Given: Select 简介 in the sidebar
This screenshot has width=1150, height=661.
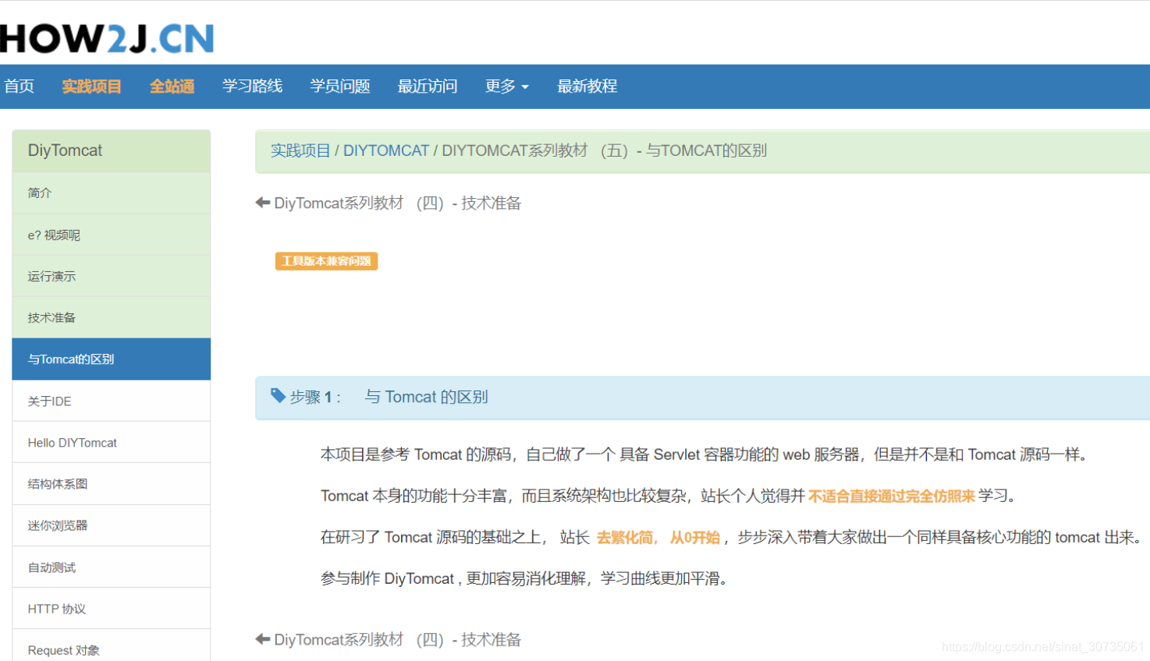Looking at the screenshot, I should click(x=112, y=193).
